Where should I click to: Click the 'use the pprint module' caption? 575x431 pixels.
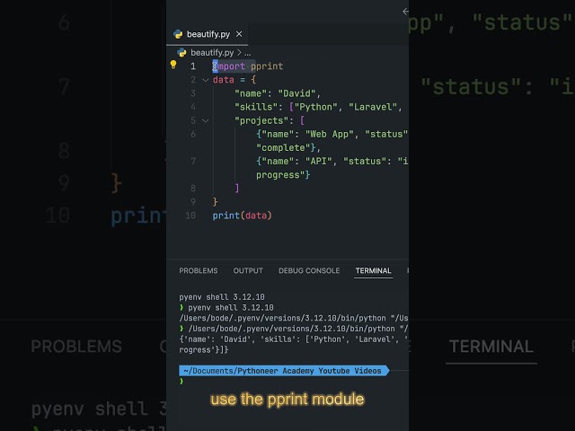[x=287, y=399]
